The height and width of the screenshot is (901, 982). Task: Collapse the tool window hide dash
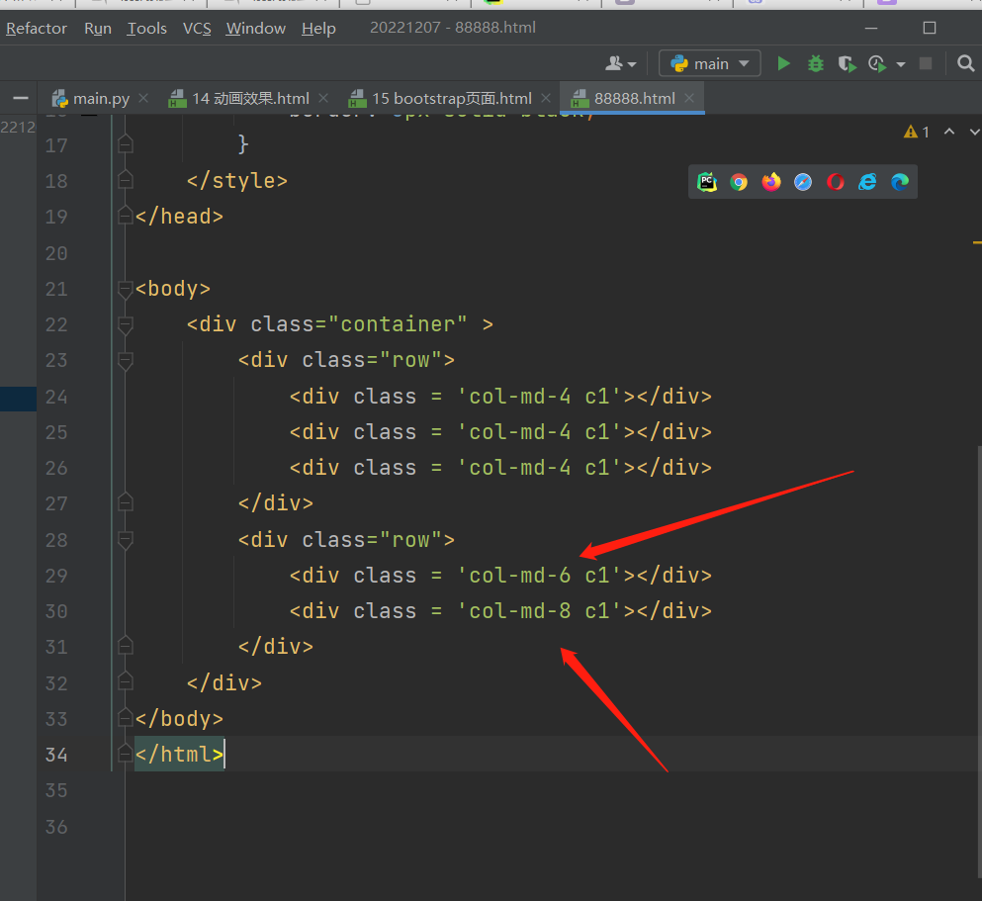point(21,98)
